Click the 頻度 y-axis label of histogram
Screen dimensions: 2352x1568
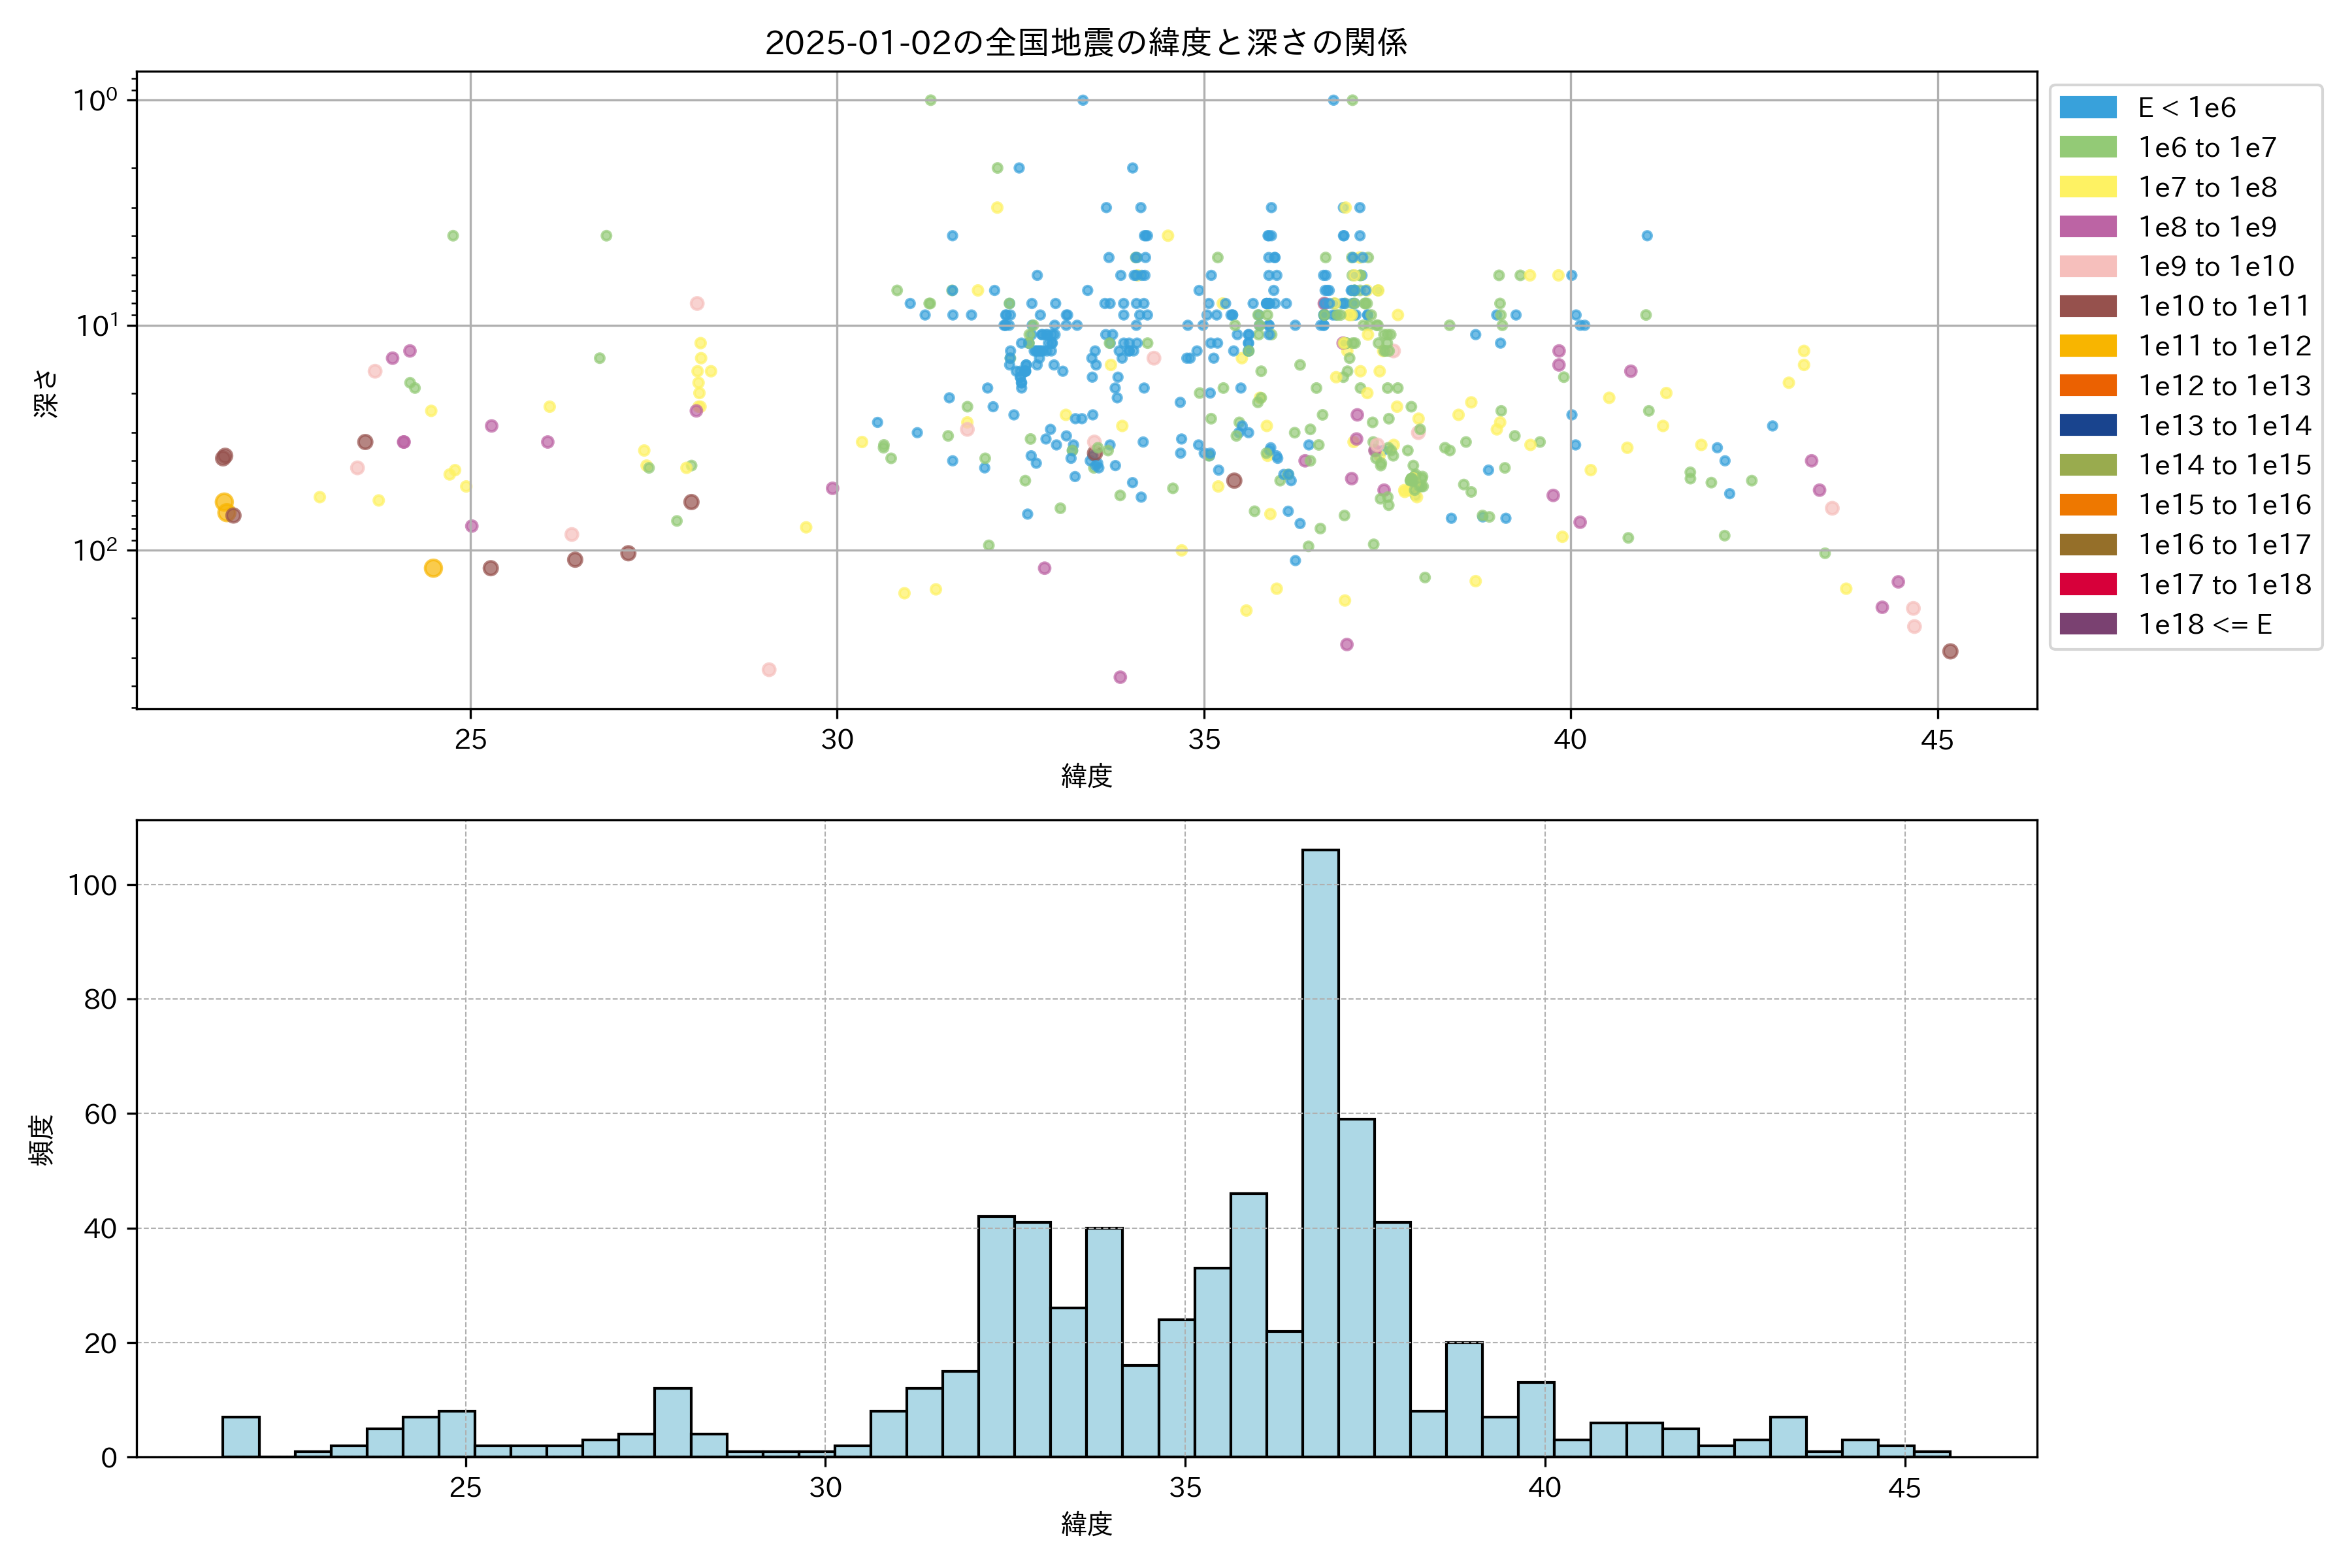click(x=42, y=1139)
